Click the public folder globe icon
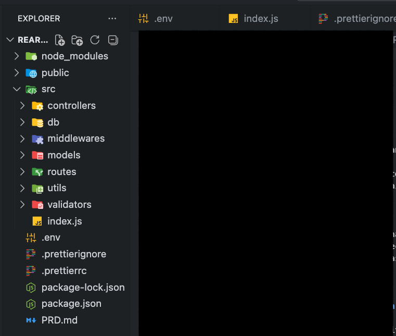This screenshot has height=336, width=396. coord(31,73)
